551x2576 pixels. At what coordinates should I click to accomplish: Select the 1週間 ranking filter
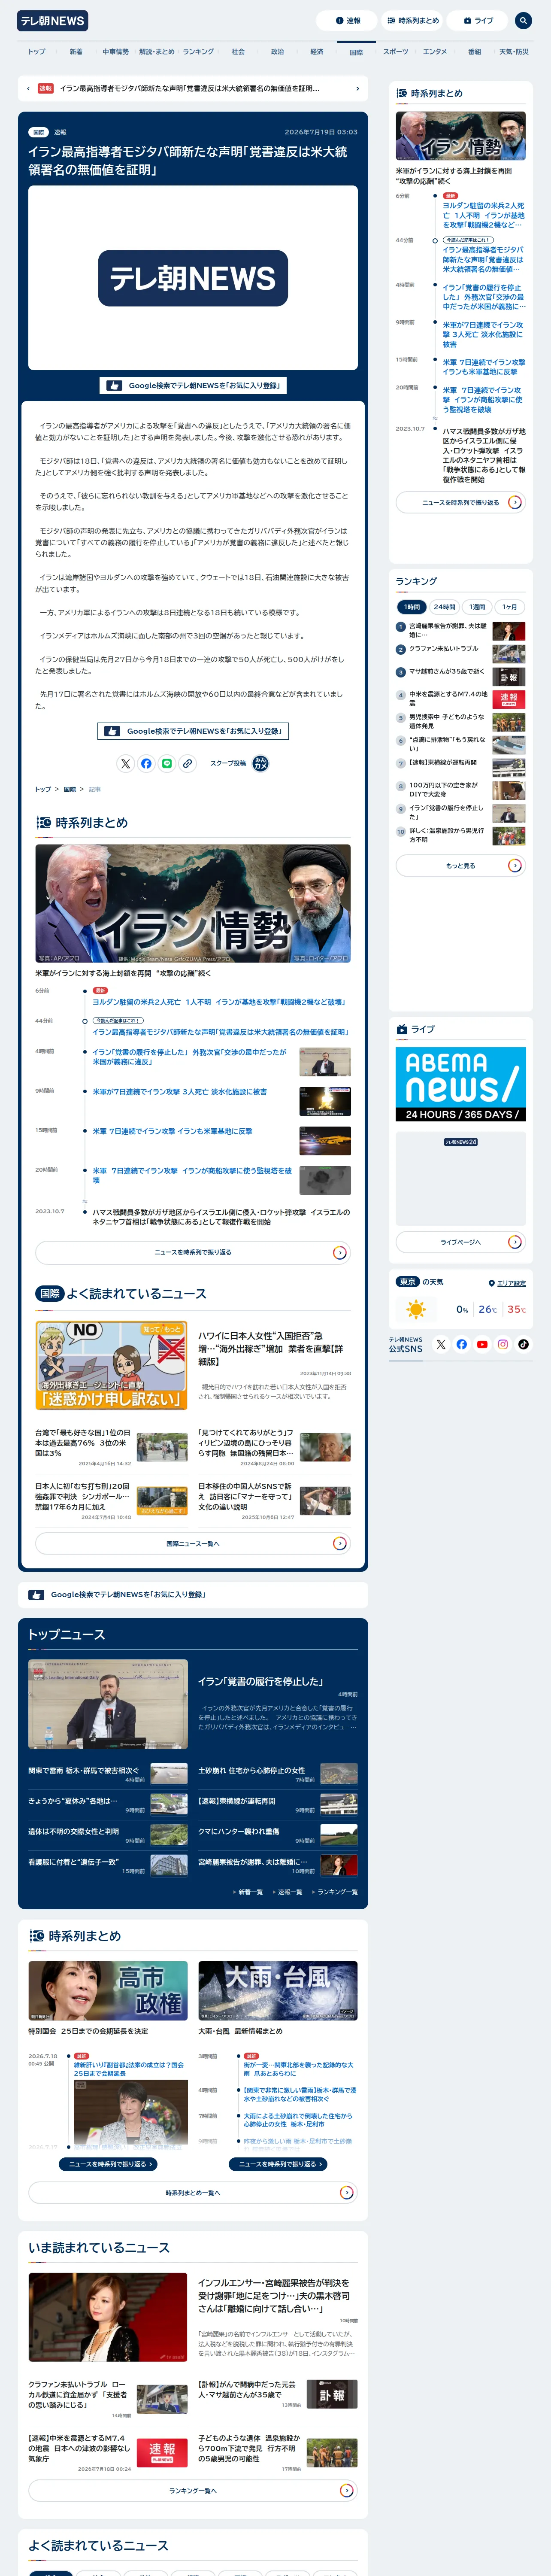point(477,607)
